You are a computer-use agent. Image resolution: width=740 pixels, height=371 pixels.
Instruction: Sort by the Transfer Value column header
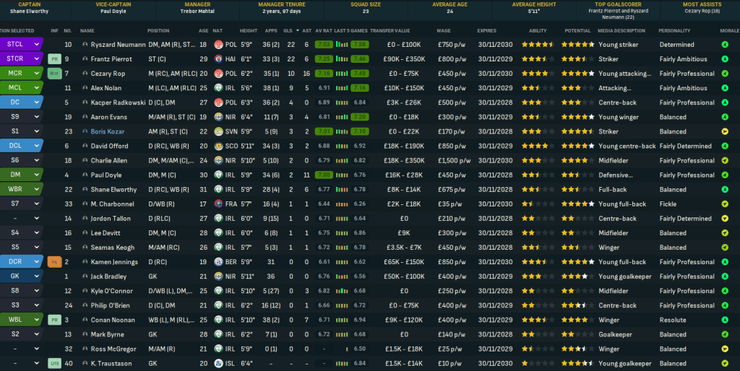(x=393, y=31)
